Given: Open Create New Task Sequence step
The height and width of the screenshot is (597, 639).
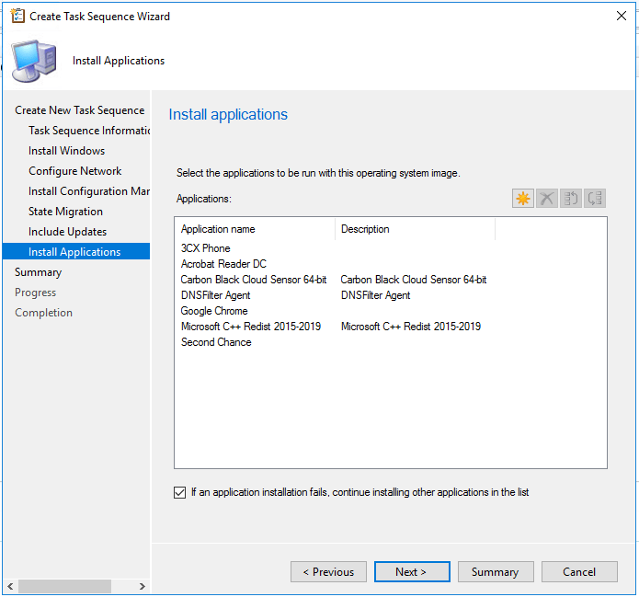Looking at the screenshot, I should click(x=79, y=110).
